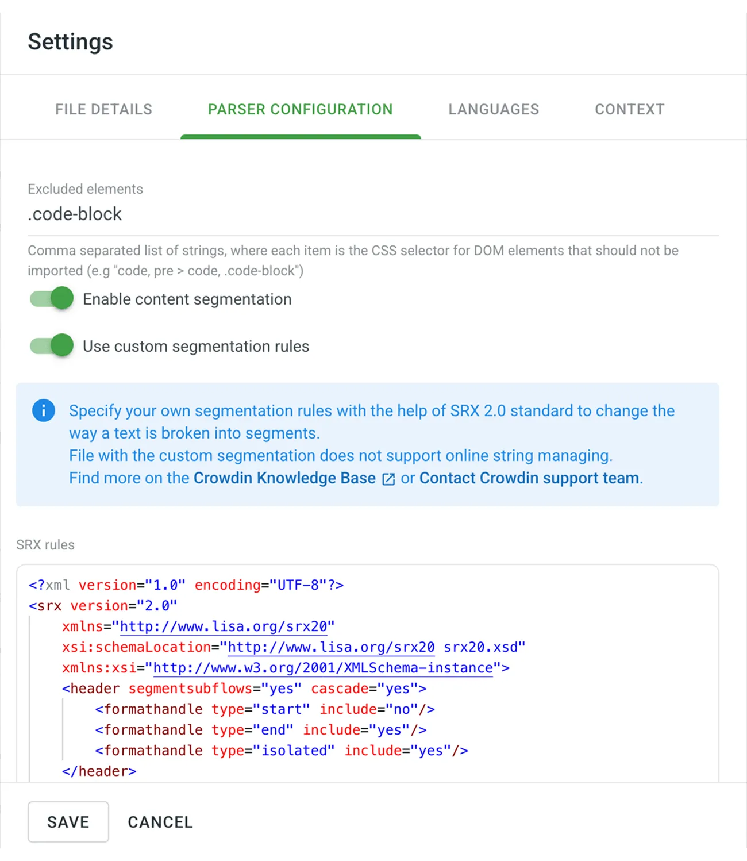This screenshot has height=861, width=747.
Task: Open the Languages tab
Action: (x=494, y=109)
